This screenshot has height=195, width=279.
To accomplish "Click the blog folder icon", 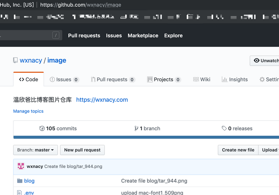I will pyautogui.click(x=20, y=181).
